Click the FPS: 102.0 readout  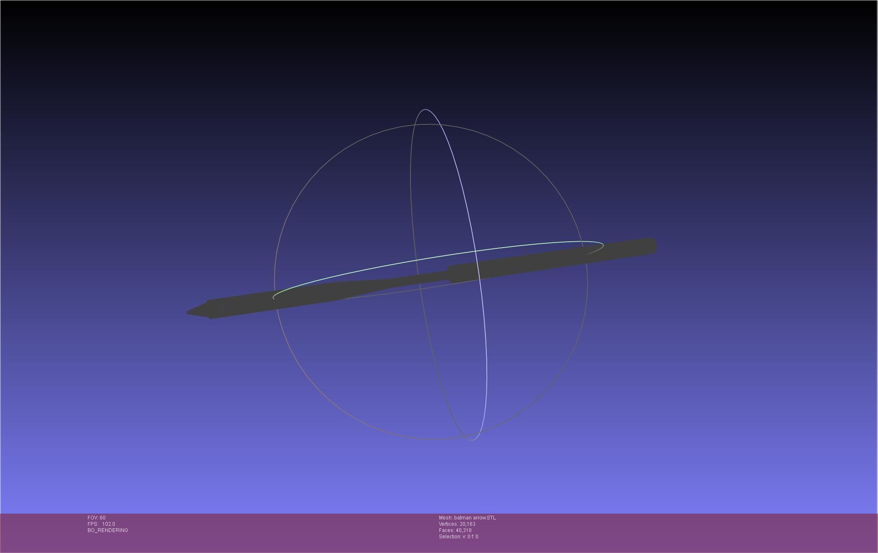pos(101,524)
